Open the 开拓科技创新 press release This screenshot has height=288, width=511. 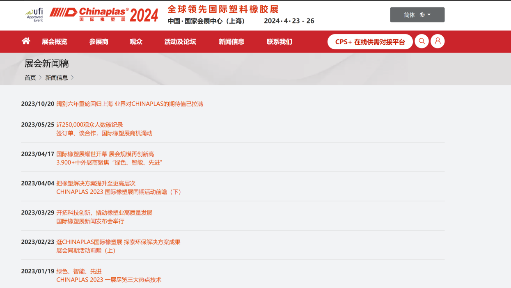(x=104, y=213)
